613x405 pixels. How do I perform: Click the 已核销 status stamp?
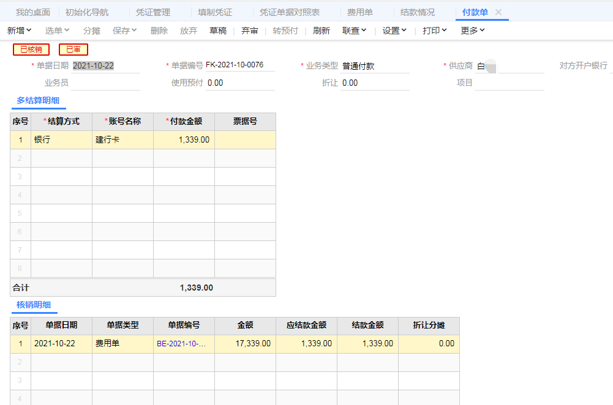[31, 49]
